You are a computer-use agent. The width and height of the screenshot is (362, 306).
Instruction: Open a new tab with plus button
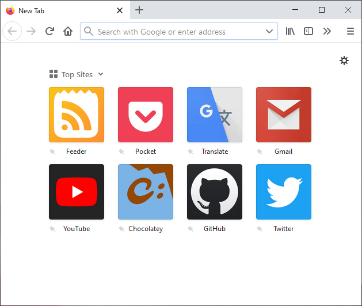139,10
